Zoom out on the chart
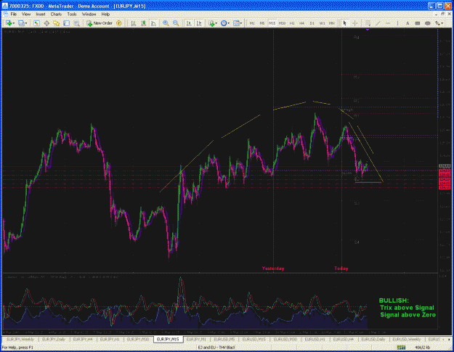 (x=176, y=23)
